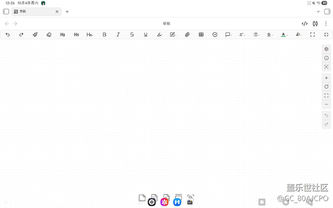Click the canvas info icon
The width and height of the screenshot is (333, 208).
(x=326, y=58)
